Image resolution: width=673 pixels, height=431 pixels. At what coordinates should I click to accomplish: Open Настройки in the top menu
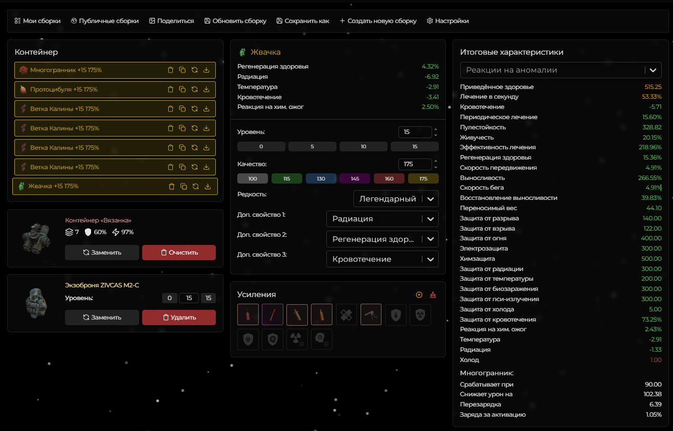[x=447, y=21]
